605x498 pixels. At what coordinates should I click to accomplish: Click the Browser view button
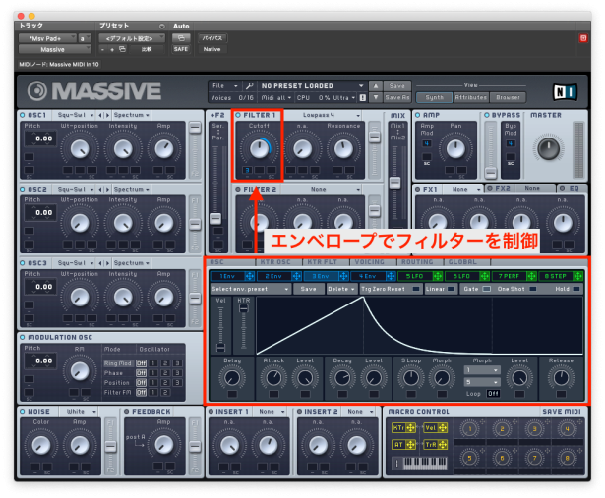tap(508, 97)
